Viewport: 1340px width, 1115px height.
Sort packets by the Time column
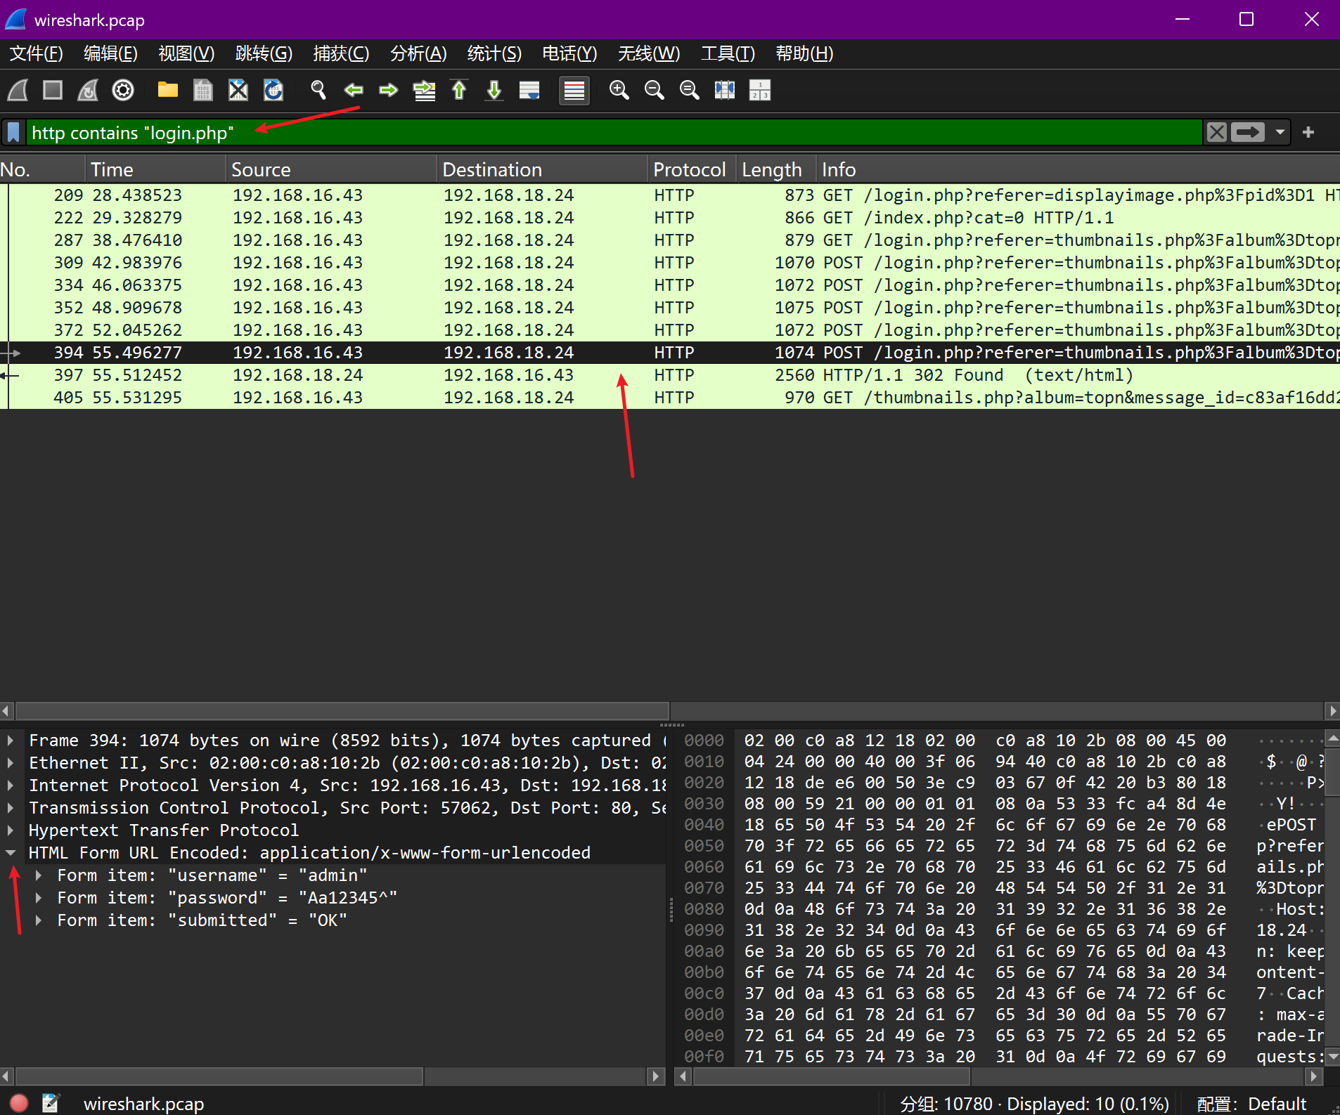coord(156,169)
